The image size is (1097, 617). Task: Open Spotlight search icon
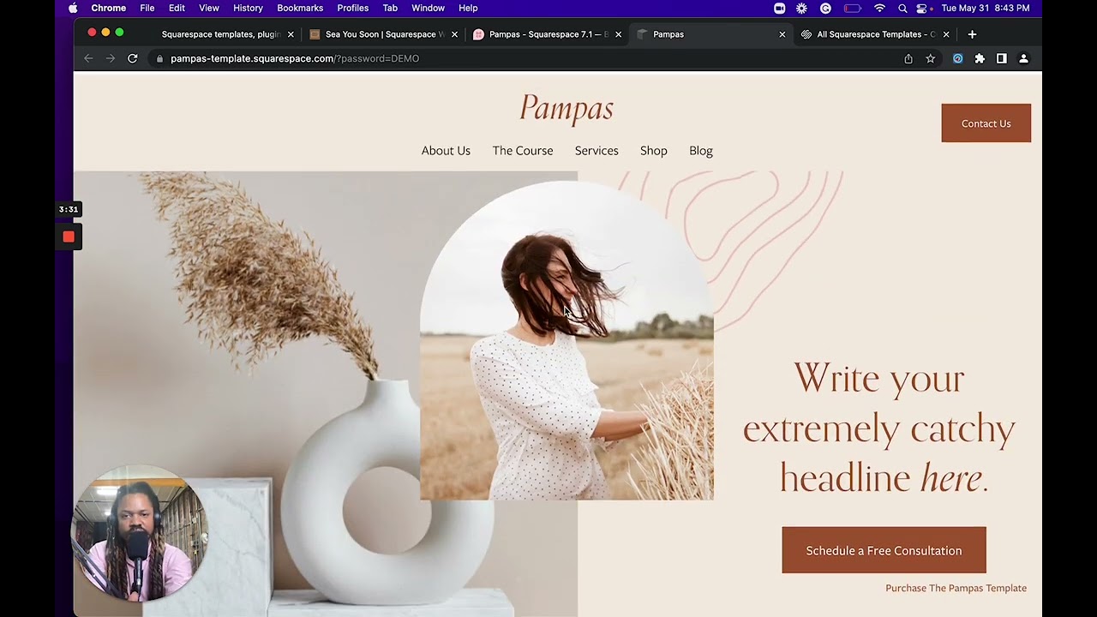click(902, 8)
